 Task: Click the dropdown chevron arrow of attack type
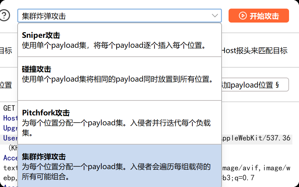point(214,16)
